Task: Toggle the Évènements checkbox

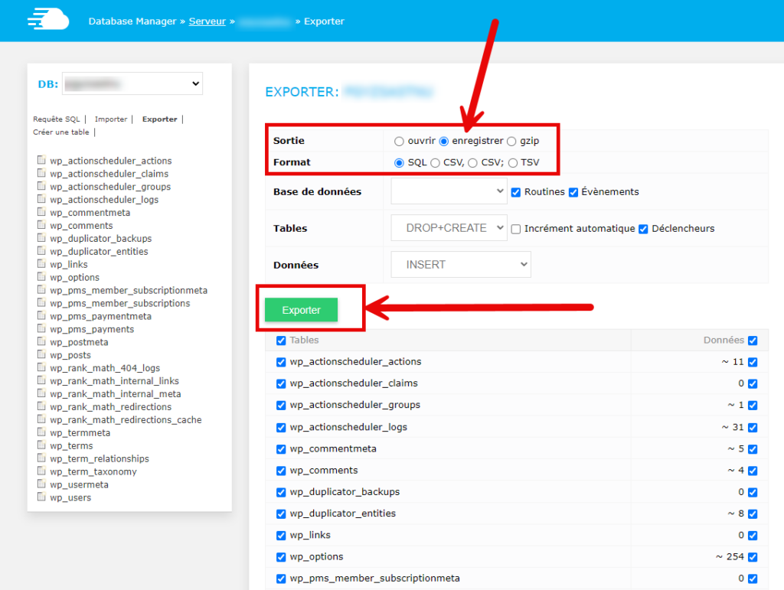Action: pos(573,192)
